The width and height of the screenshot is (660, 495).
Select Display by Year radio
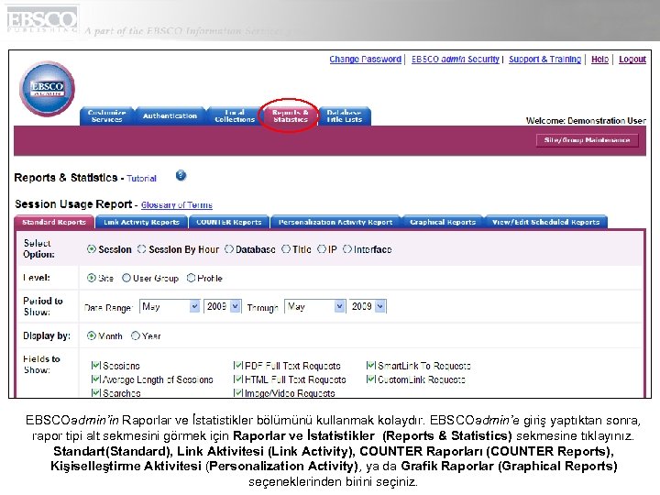(x=135, y=335)
